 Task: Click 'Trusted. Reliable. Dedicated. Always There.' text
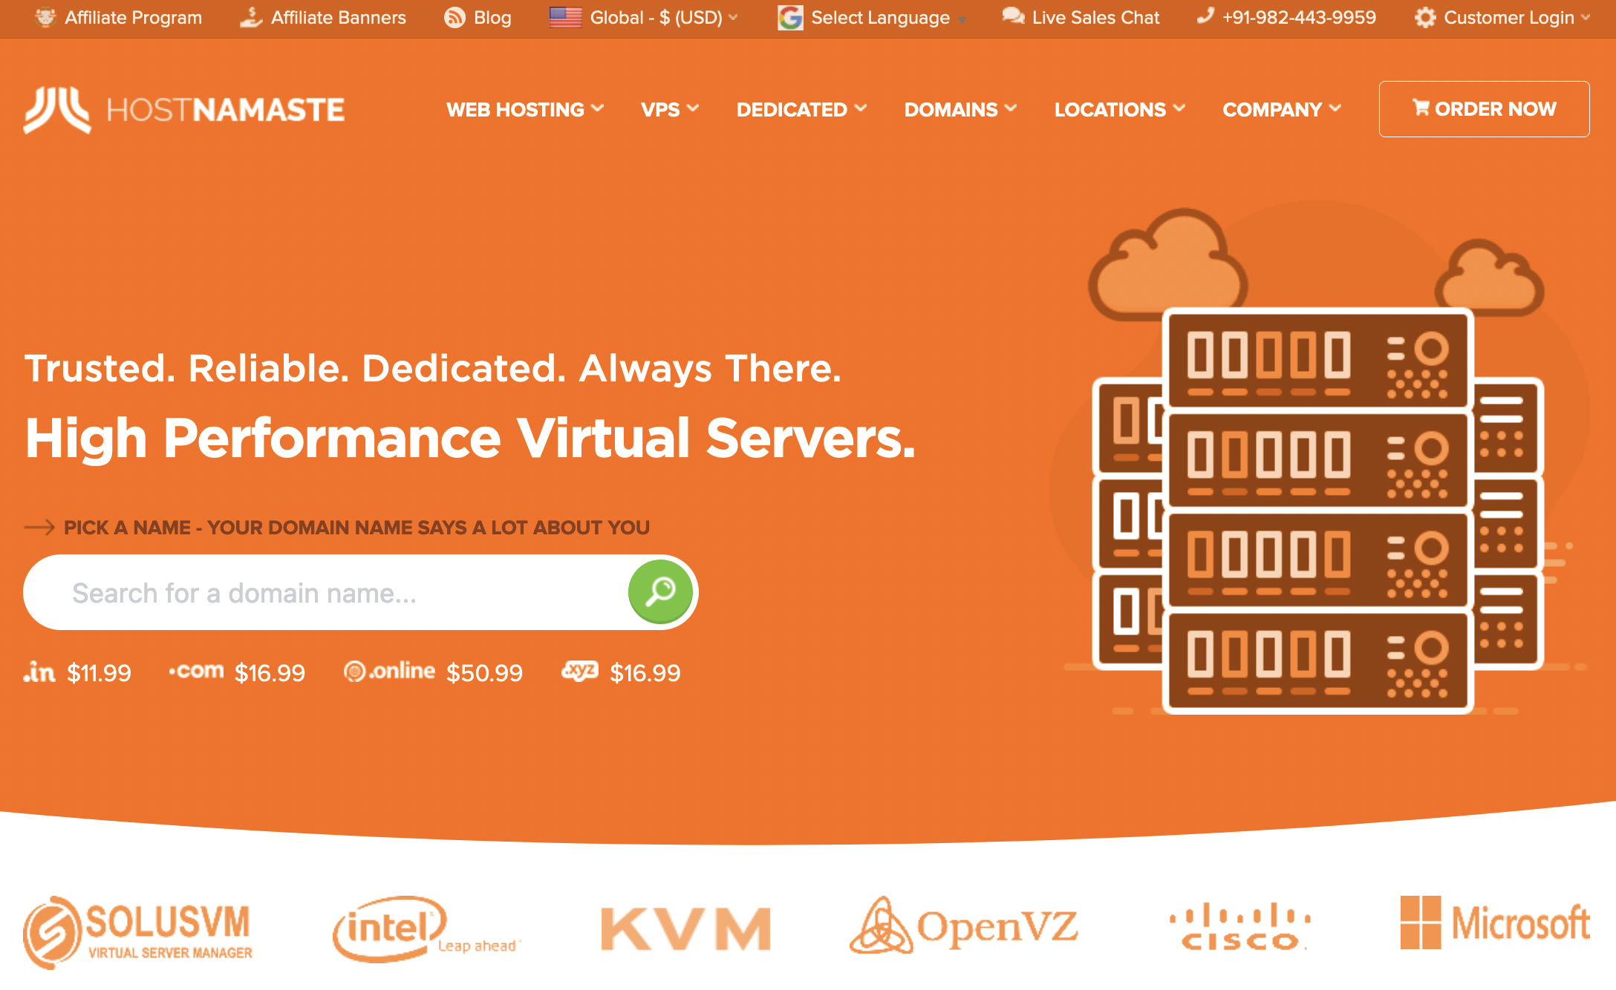click(x=432, y=368)
